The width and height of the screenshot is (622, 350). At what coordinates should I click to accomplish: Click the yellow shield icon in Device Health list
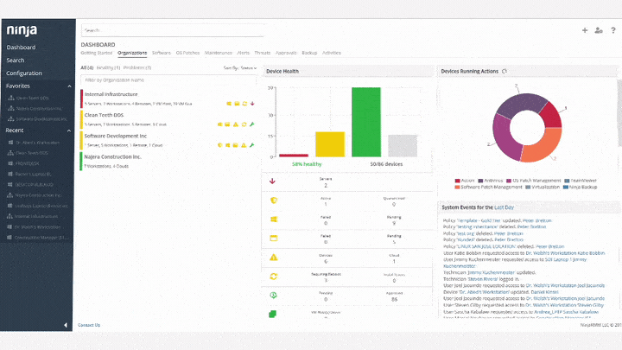(273, 200)
